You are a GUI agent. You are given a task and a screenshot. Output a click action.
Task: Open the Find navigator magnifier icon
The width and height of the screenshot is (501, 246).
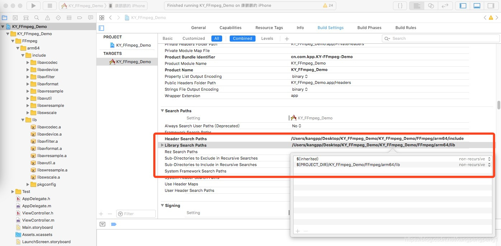(37, 18)
